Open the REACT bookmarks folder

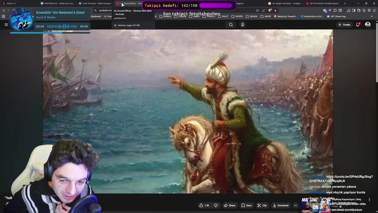click(223, 17)
